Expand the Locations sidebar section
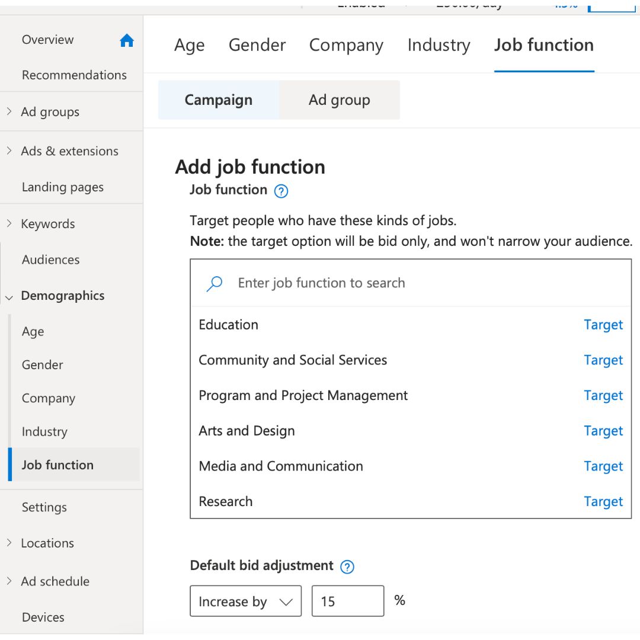This screenshot has width=640, height=640. (x=9, y=543)
